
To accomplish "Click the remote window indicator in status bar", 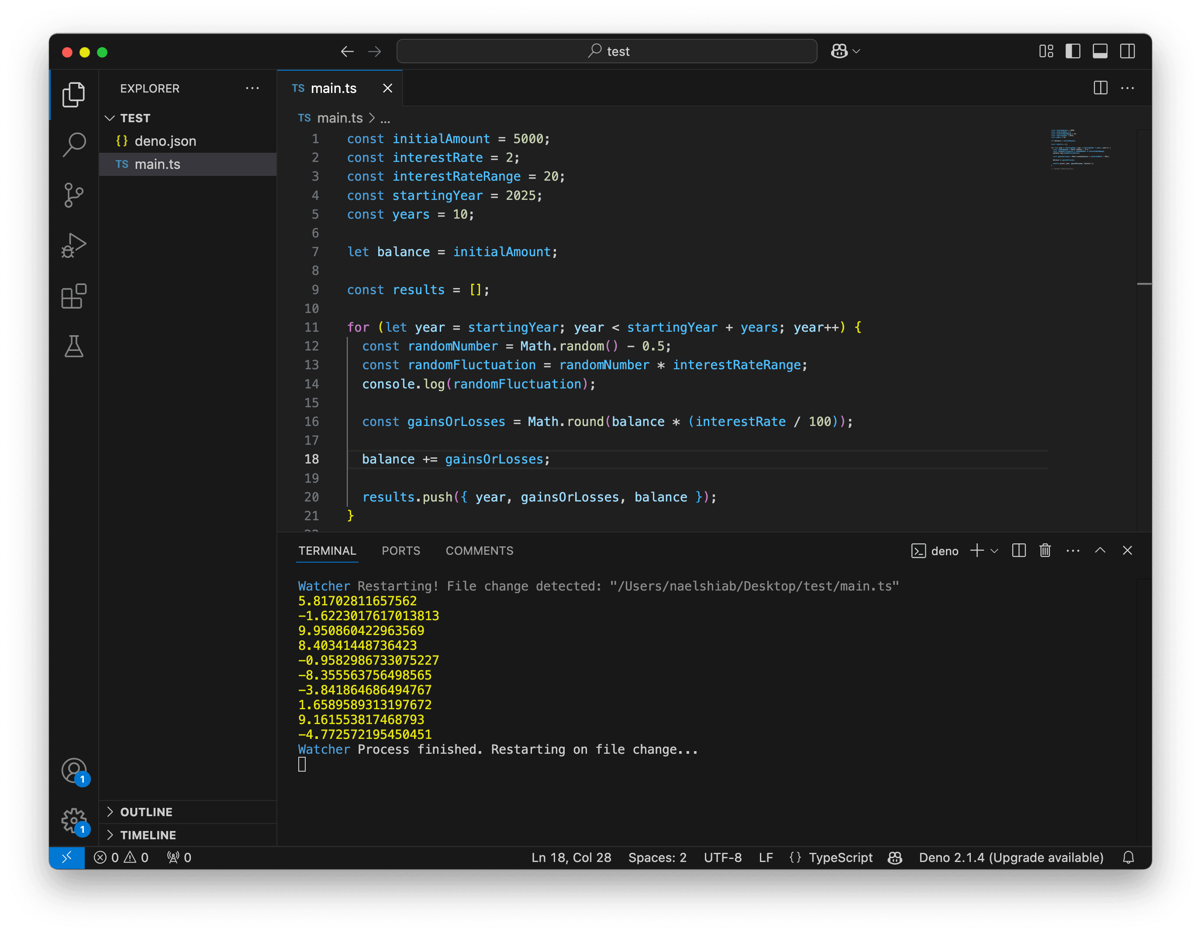I will click(x=66, y=858).
